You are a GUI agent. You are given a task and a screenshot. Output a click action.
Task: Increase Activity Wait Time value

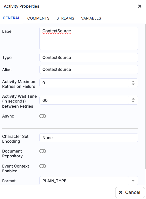coord(133,99)
